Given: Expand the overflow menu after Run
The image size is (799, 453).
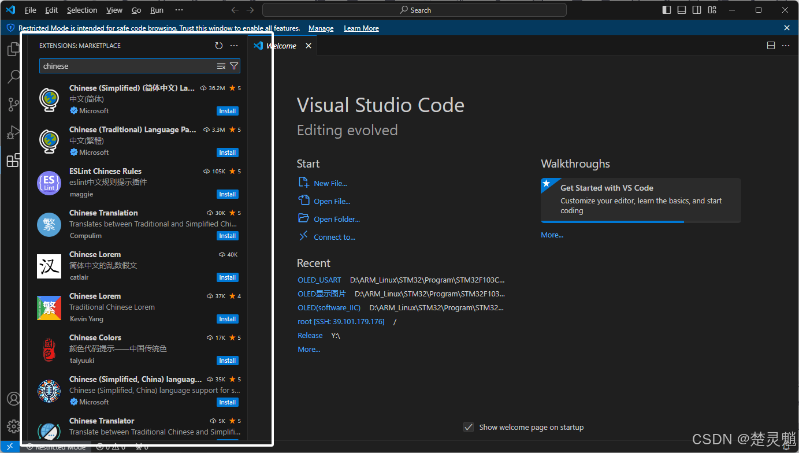Looking at the screenshot, I should pos(179,10).
